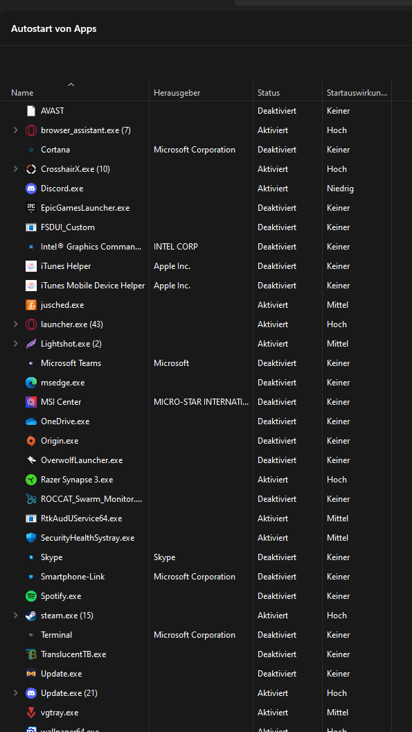Click the Origin.exe orange icon
This screenshot has width=412, height=732.
click(x=30, y=440)
